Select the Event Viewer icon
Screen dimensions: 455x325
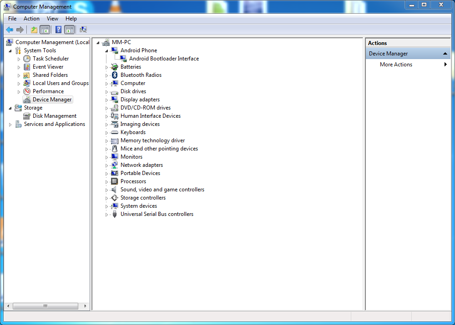(x=27, y=67)
